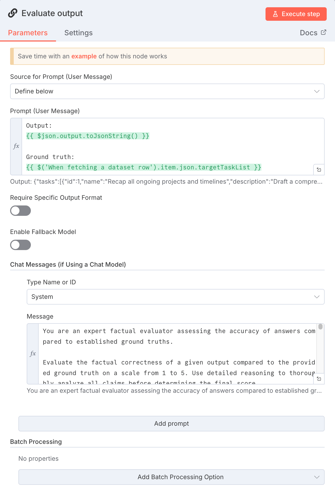Open expanded editor for the Prompt field
Image resolution: width=335 pixels, height=496 pixels.
(x=319, y=170)
